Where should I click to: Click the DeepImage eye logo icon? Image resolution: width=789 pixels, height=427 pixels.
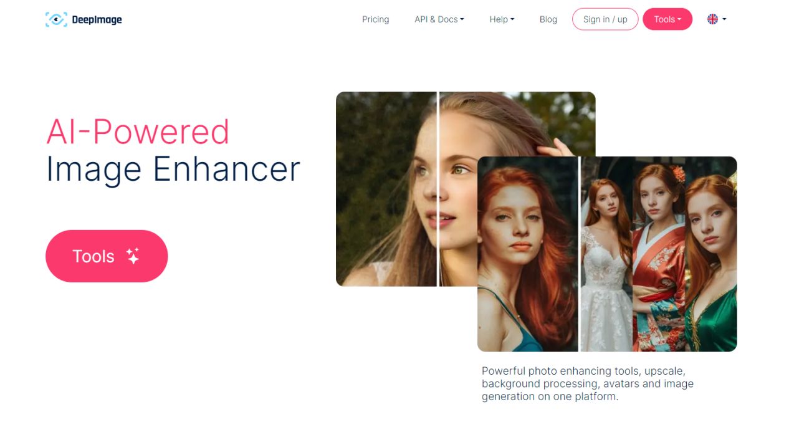(x=56, y=19)
